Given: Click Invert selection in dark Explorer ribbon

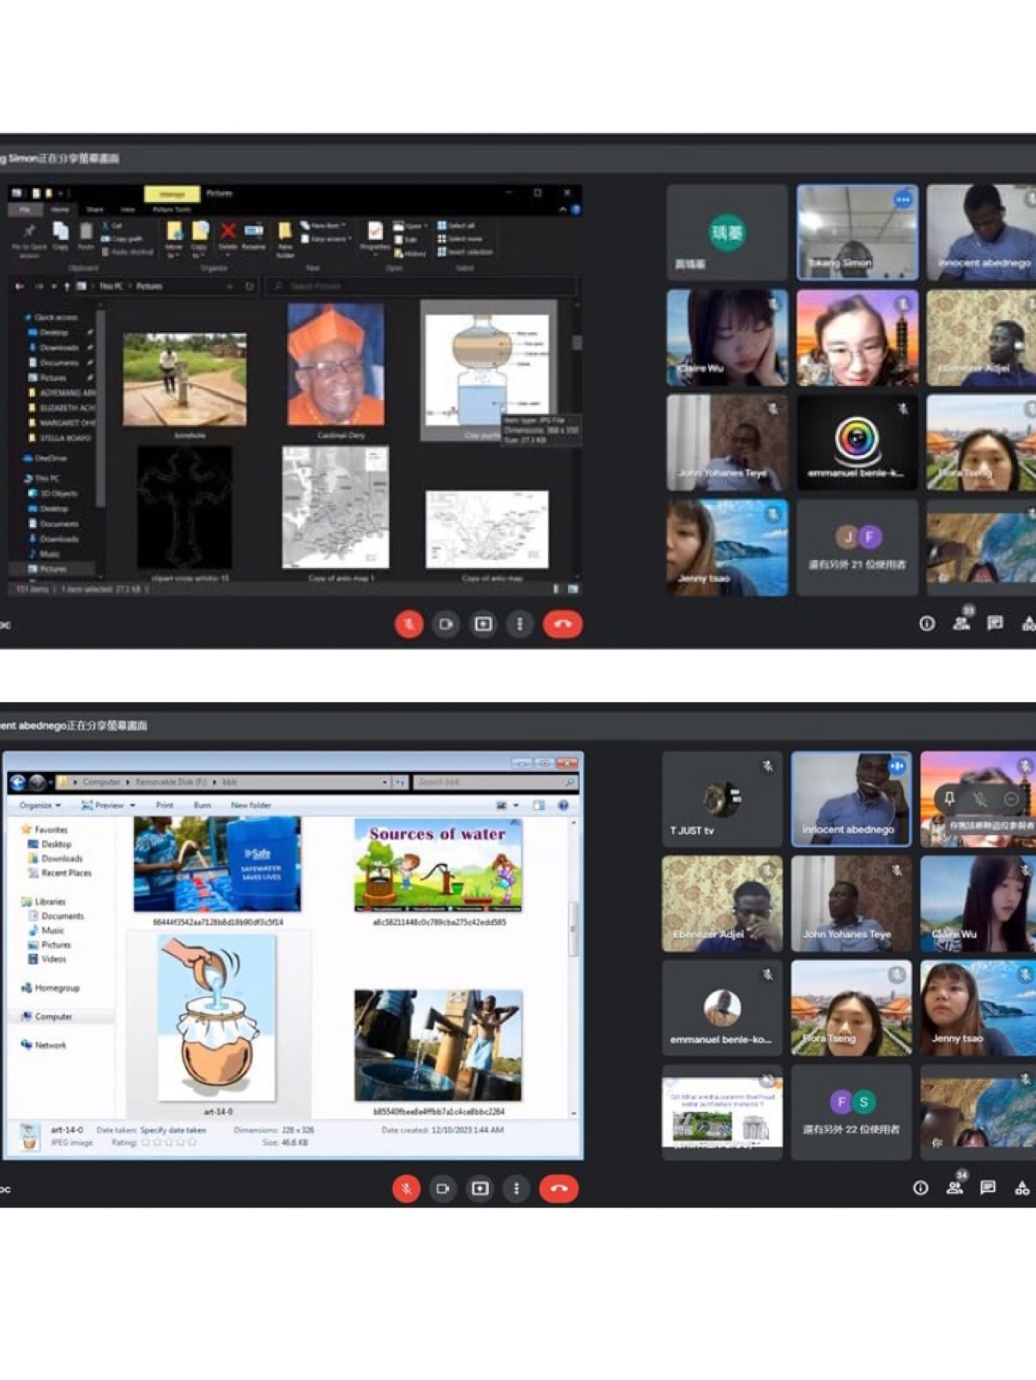Looking at the screenshot, I should [x=465, y=252].
